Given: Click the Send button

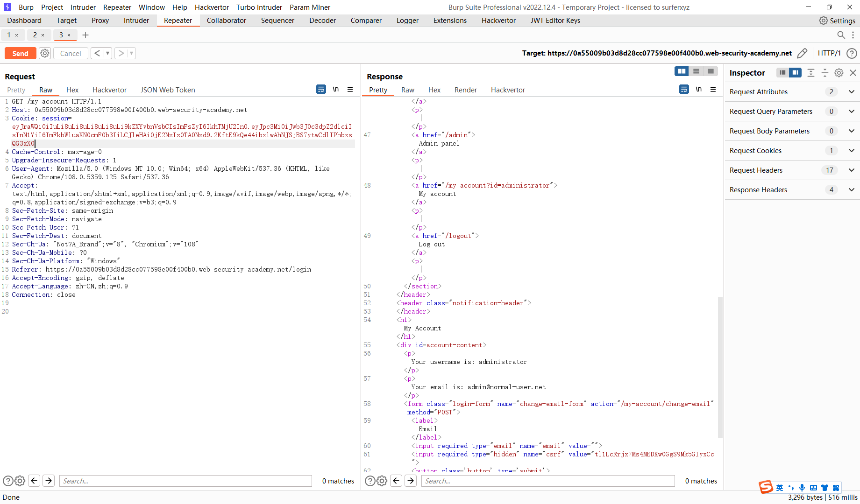Looking at the screenshot, I should pyautogui.click(x=20, y=53).
